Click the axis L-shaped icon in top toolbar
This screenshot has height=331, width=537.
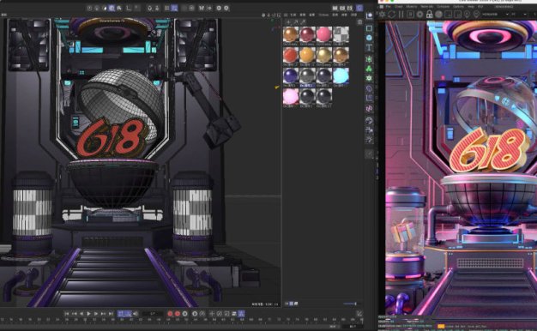(x=129, y=8)
